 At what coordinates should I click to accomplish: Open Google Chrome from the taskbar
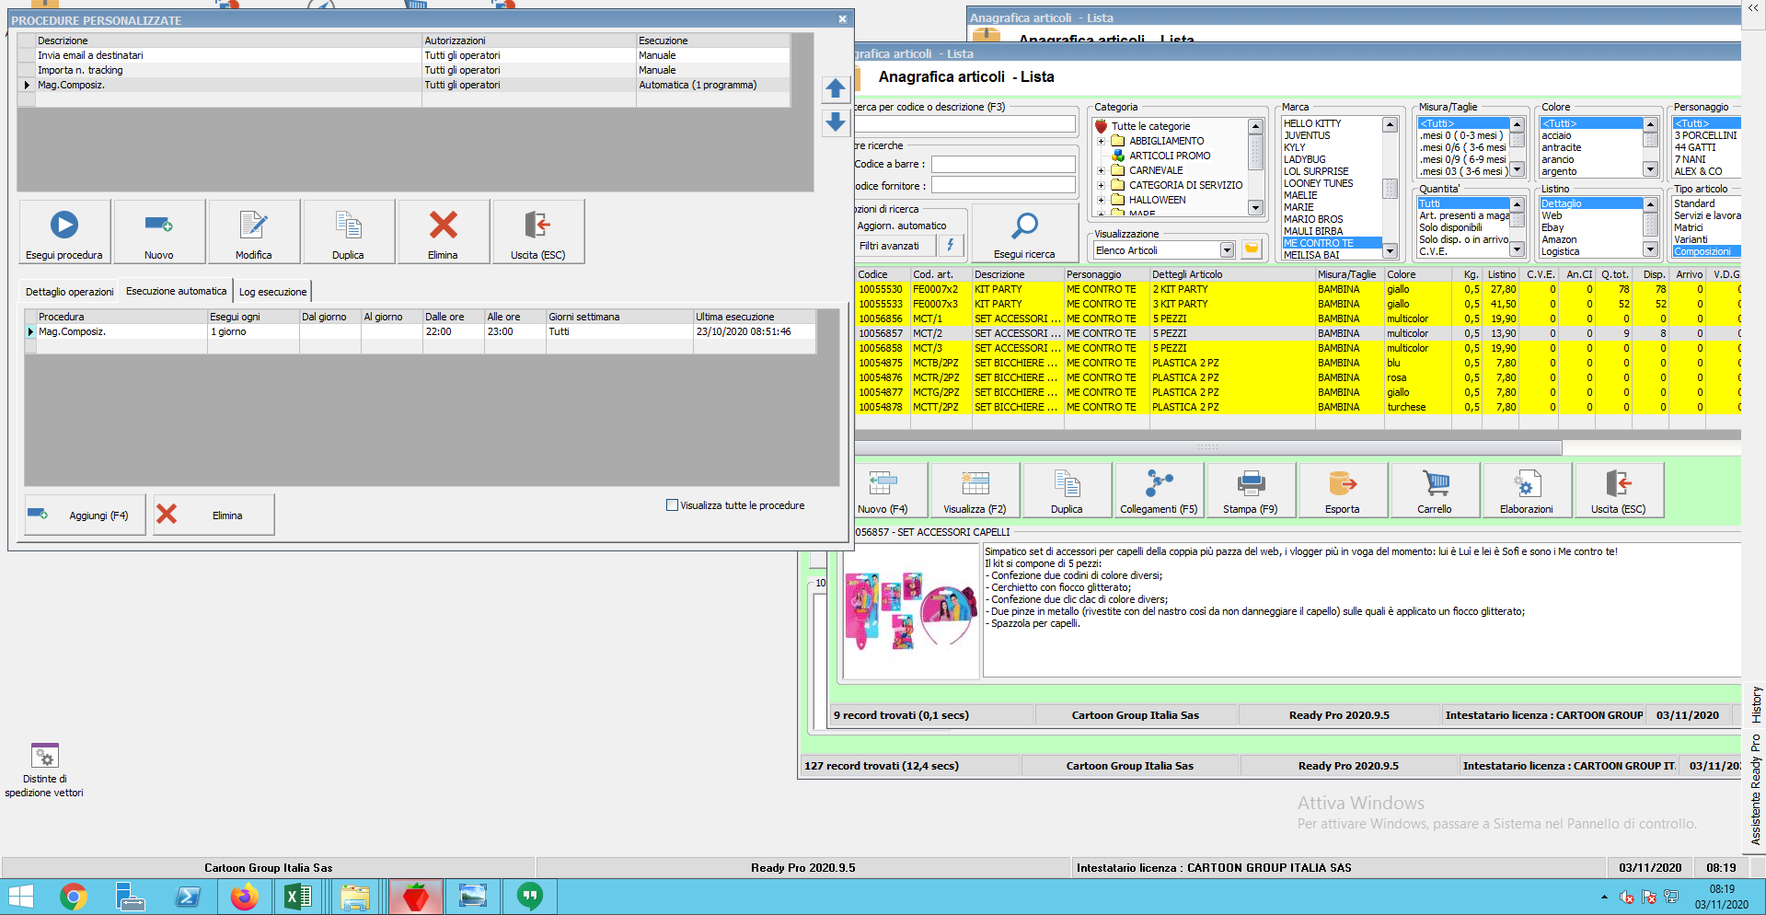pyautogui.click(x=73, y=896)
